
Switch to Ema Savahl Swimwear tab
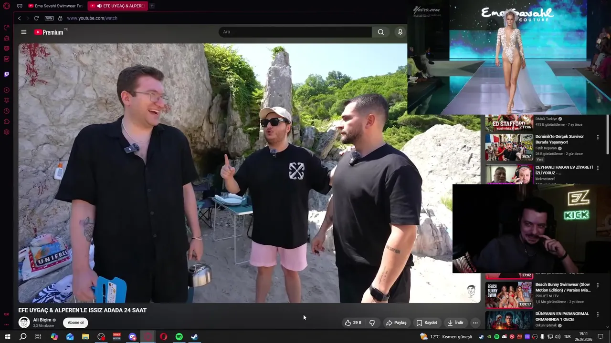click(x=55, y=6)
